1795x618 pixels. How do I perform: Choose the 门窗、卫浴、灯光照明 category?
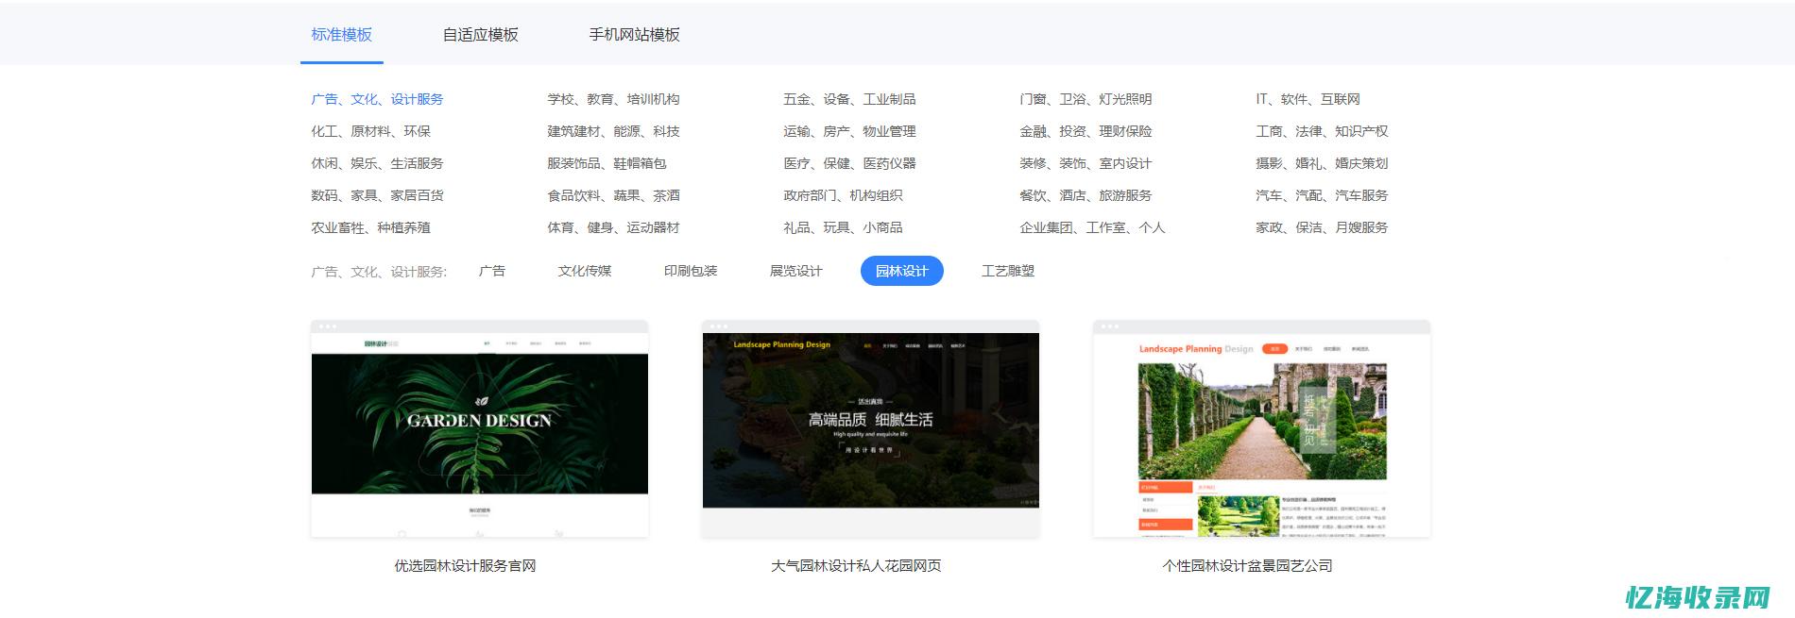(1086, 99)
